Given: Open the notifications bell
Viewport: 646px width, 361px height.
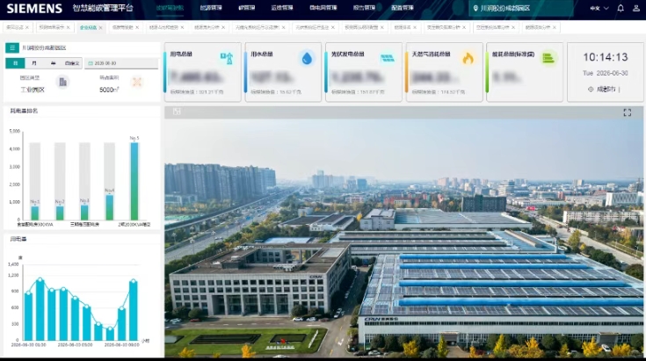Looking at the screenshot, I should 621,8.
